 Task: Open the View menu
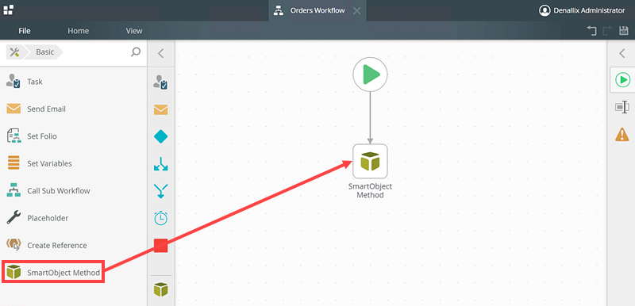point(134,31)
